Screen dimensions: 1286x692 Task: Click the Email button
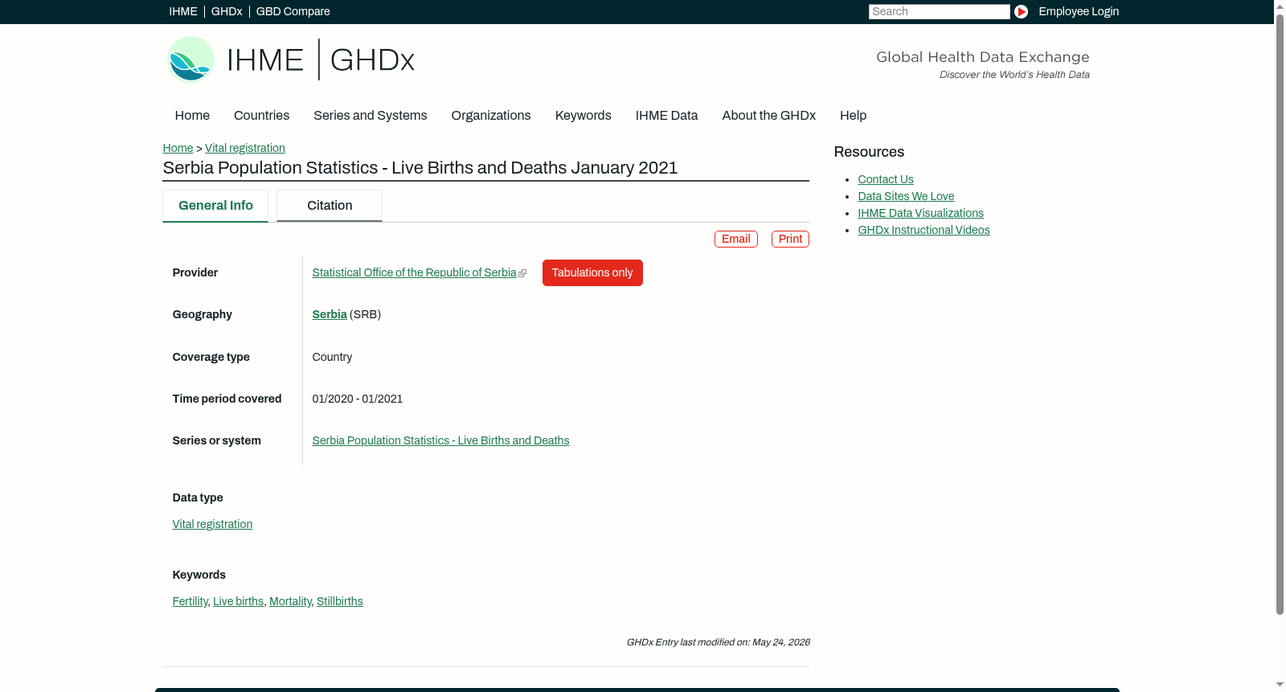tap(736, 239)
